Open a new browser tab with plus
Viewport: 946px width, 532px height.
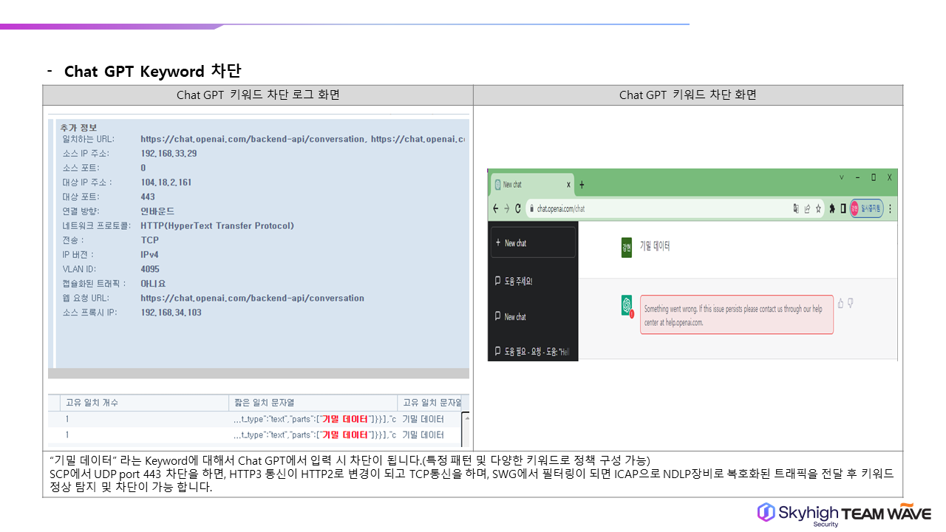pos(582,185)
